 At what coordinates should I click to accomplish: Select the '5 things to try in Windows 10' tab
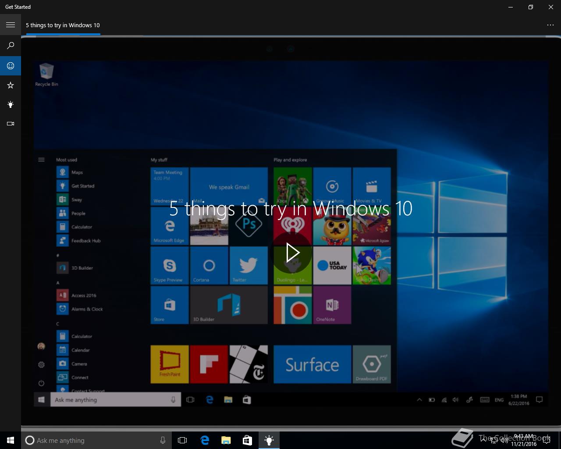click(x=63, y=25)
